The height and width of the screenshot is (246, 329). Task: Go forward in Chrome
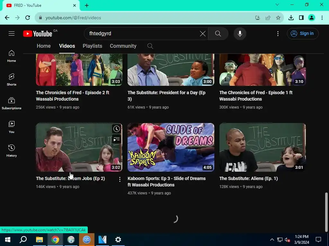[17, 18]
